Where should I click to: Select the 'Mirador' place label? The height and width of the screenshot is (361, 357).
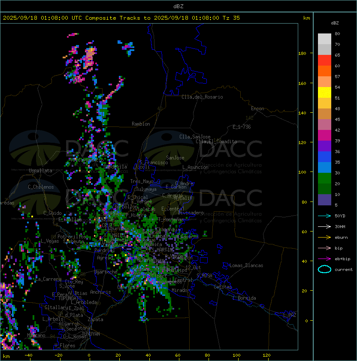[x=181, y=290]
